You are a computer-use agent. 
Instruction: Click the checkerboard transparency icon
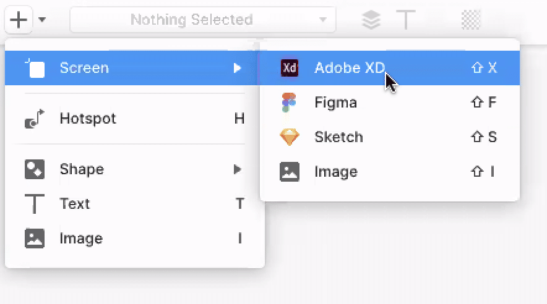[472, 20]
